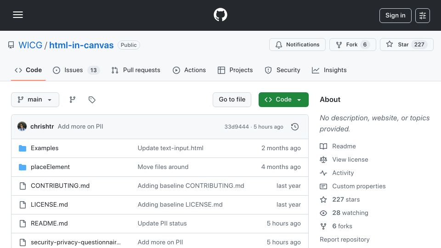441x248 pixels.
Task: Open the chrishtr author link
Action: tap(42, 127)
